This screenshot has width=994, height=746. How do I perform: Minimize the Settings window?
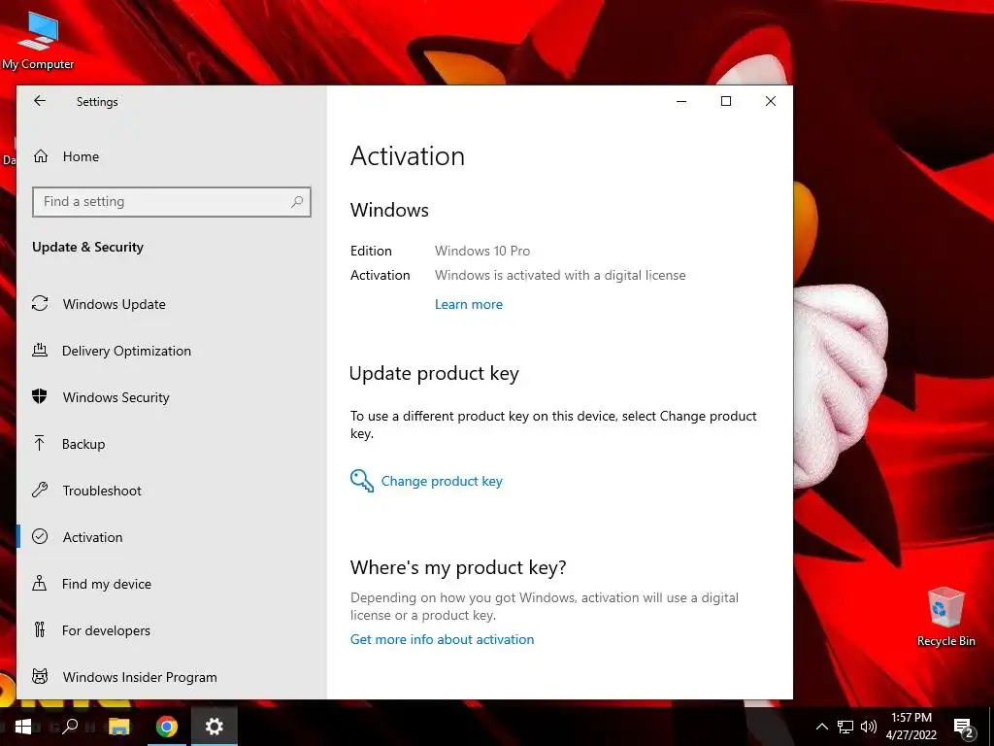tap(681, 101)
